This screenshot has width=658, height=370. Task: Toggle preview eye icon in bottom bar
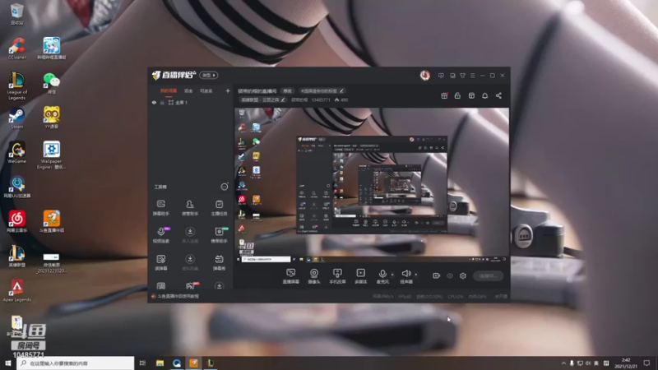tap(450, 275)
